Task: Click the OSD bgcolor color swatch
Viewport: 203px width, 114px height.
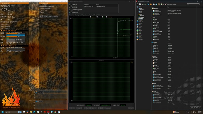Action: tap(57, 17)
